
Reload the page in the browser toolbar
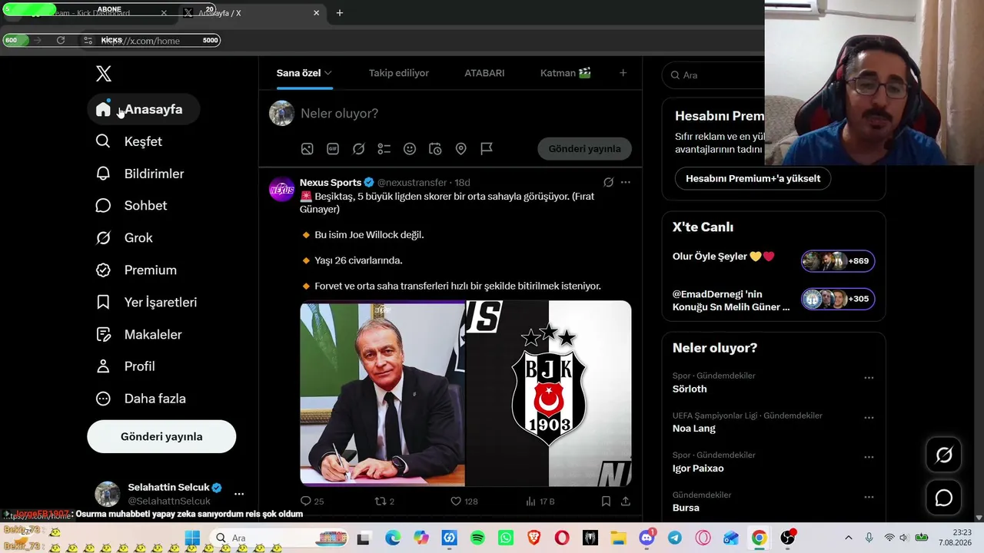61,40
